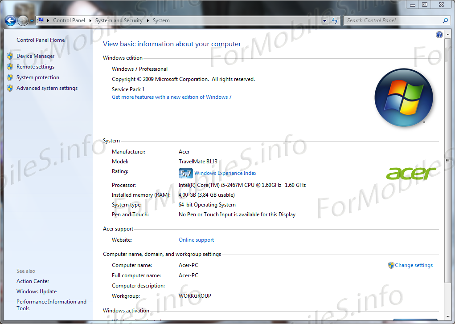Open the Windows Experience Index link
Viewport: 455px width, 324px height.
point(225,173)
